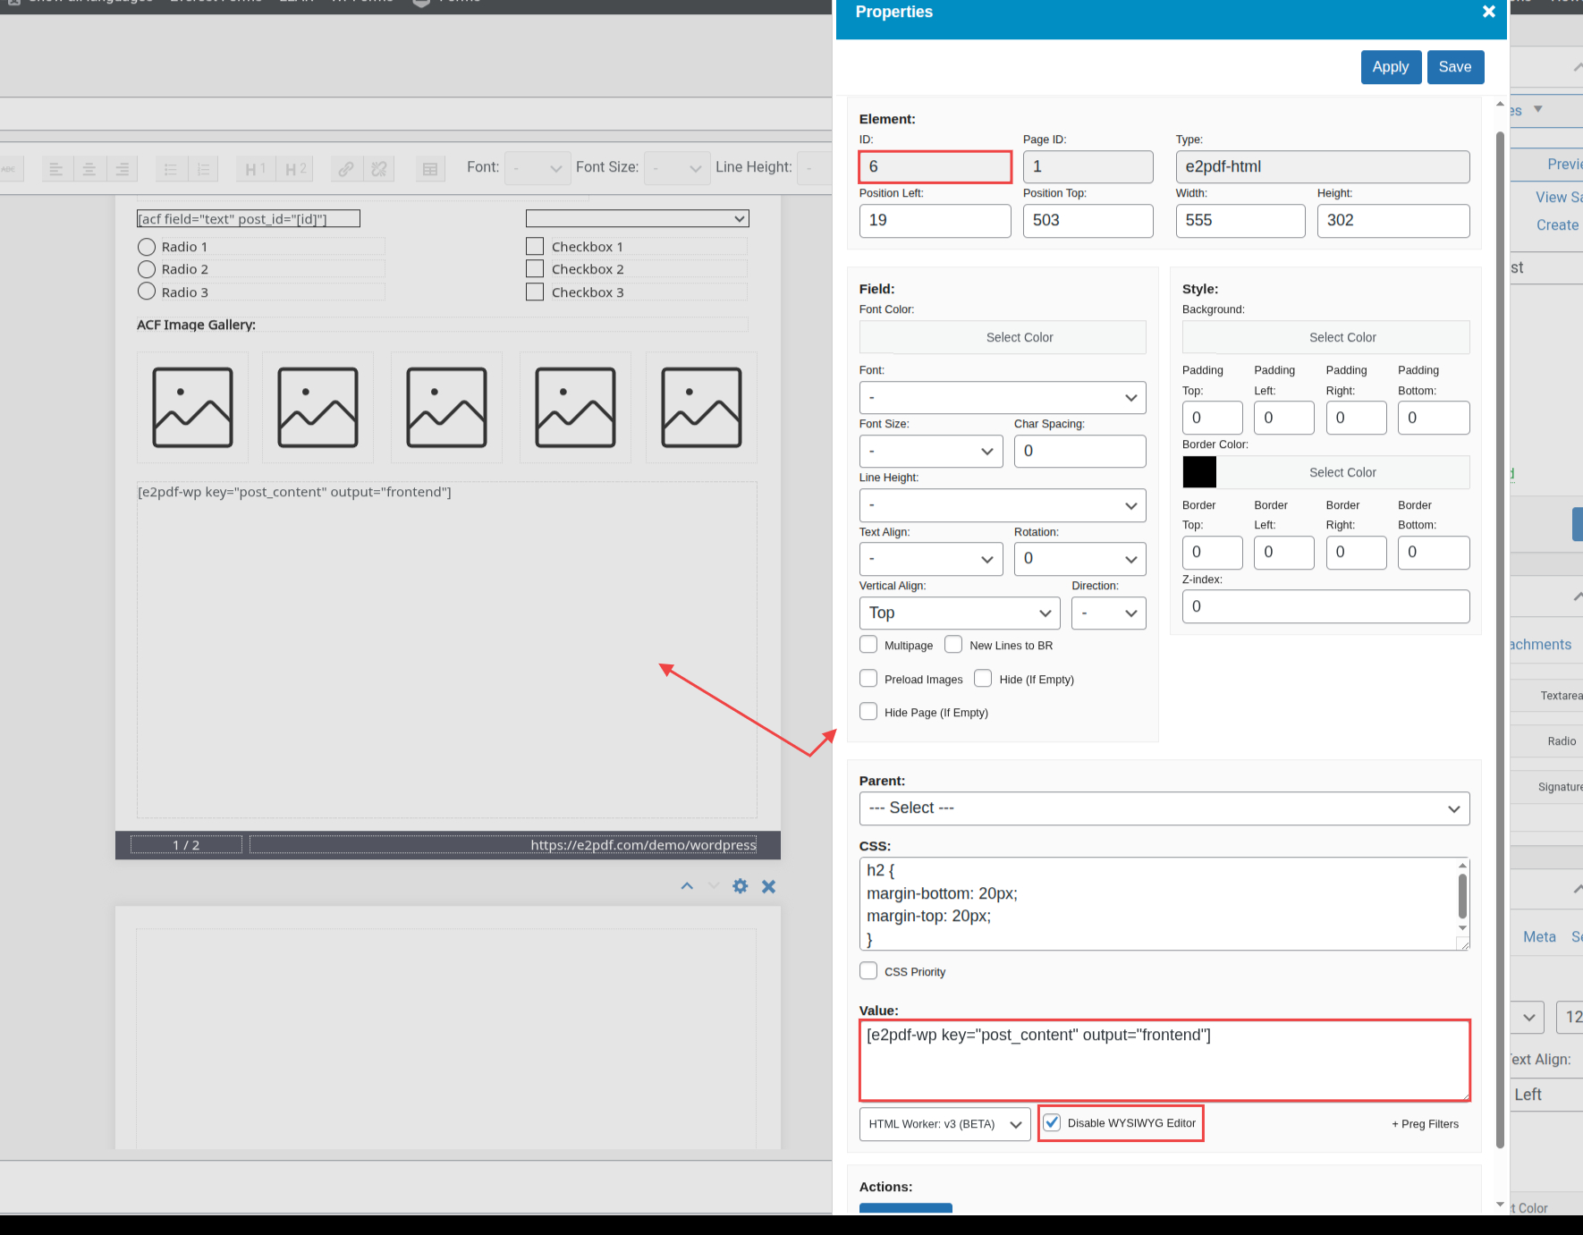
Task: Click the Apply button
Action: pyautogui.click(x=1390, y=67)
